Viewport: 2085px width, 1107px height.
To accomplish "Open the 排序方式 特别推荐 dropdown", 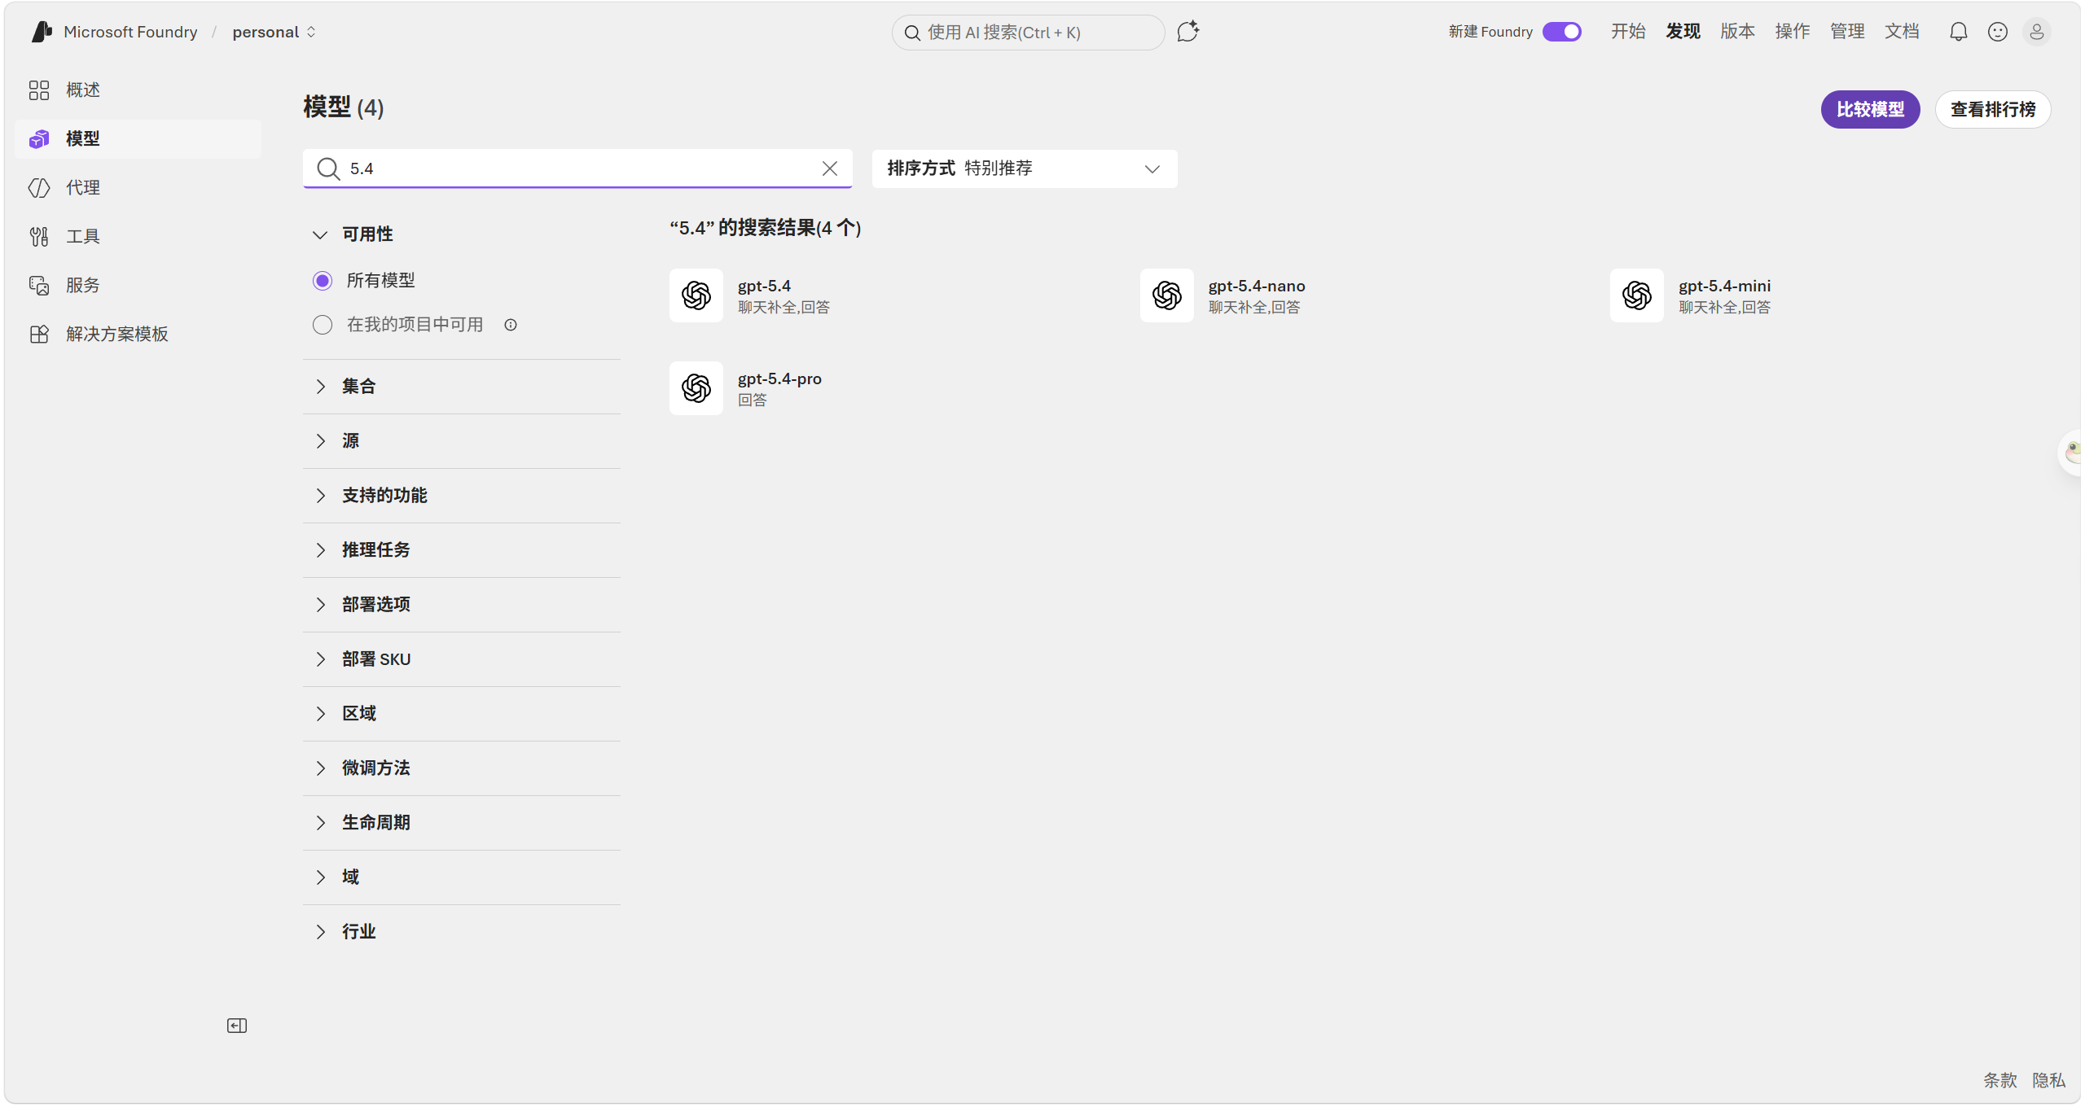I will (1025, 168).
